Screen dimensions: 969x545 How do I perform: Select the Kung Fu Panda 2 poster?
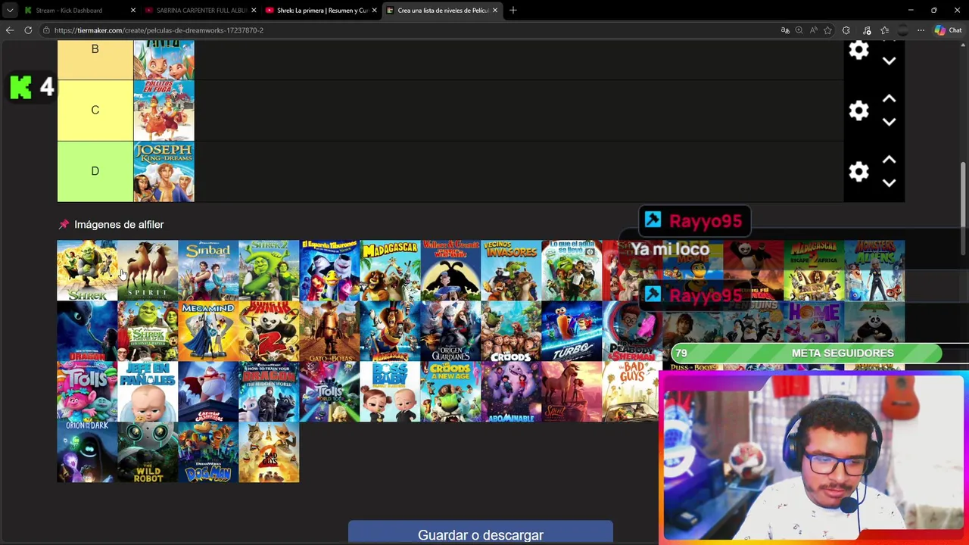click(269, 331)
